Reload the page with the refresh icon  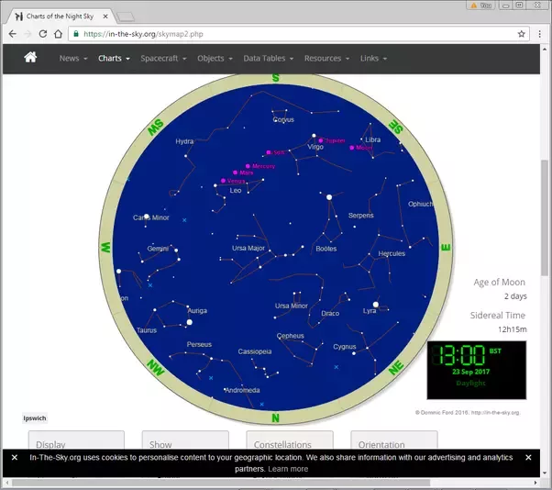coord(43,34)
